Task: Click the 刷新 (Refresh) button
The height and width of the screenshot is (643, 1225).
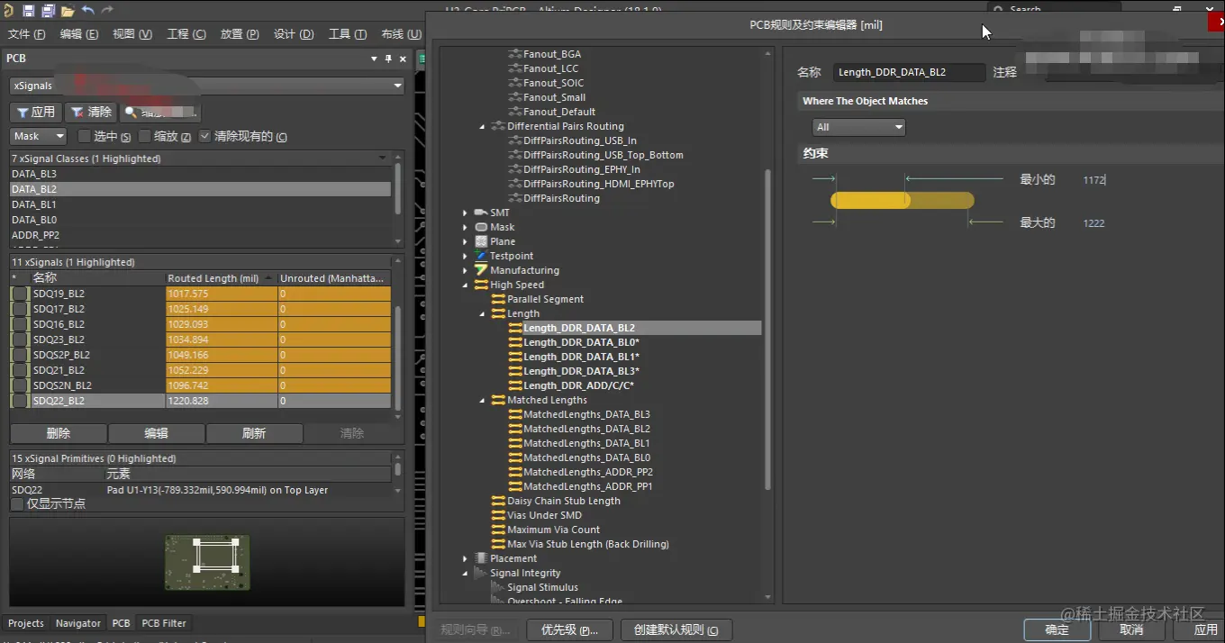Action: 254,433
